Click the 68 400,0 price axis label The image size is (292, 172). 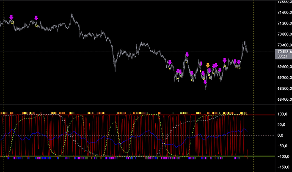(x=281, y=99)
